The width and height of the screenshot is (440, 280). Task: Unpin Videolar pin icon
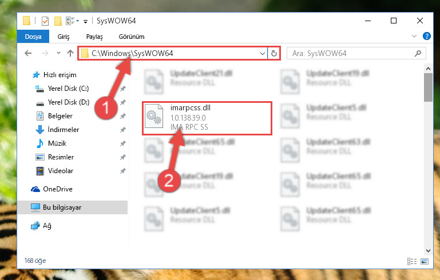[x=122, y=171]
